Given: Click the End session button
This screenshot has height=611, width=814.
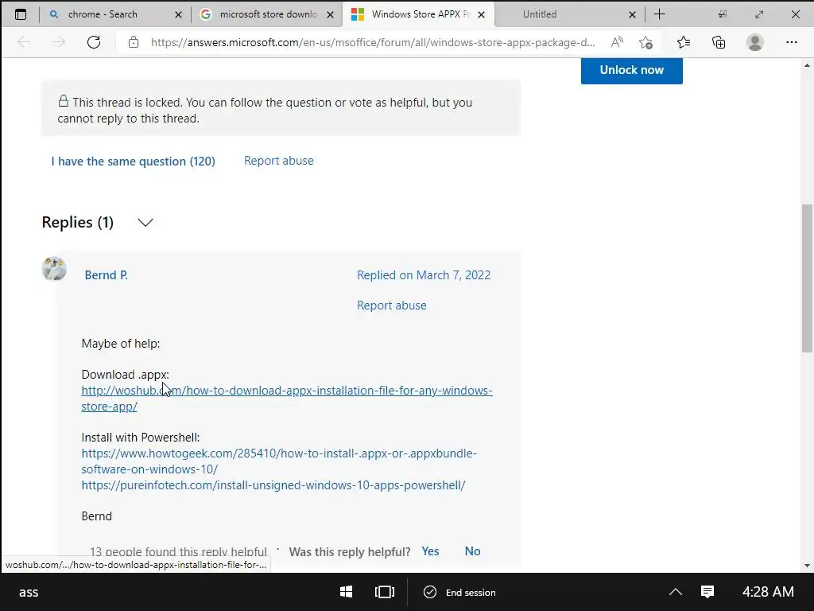Looking at the screenshot, I should (460, 592).
